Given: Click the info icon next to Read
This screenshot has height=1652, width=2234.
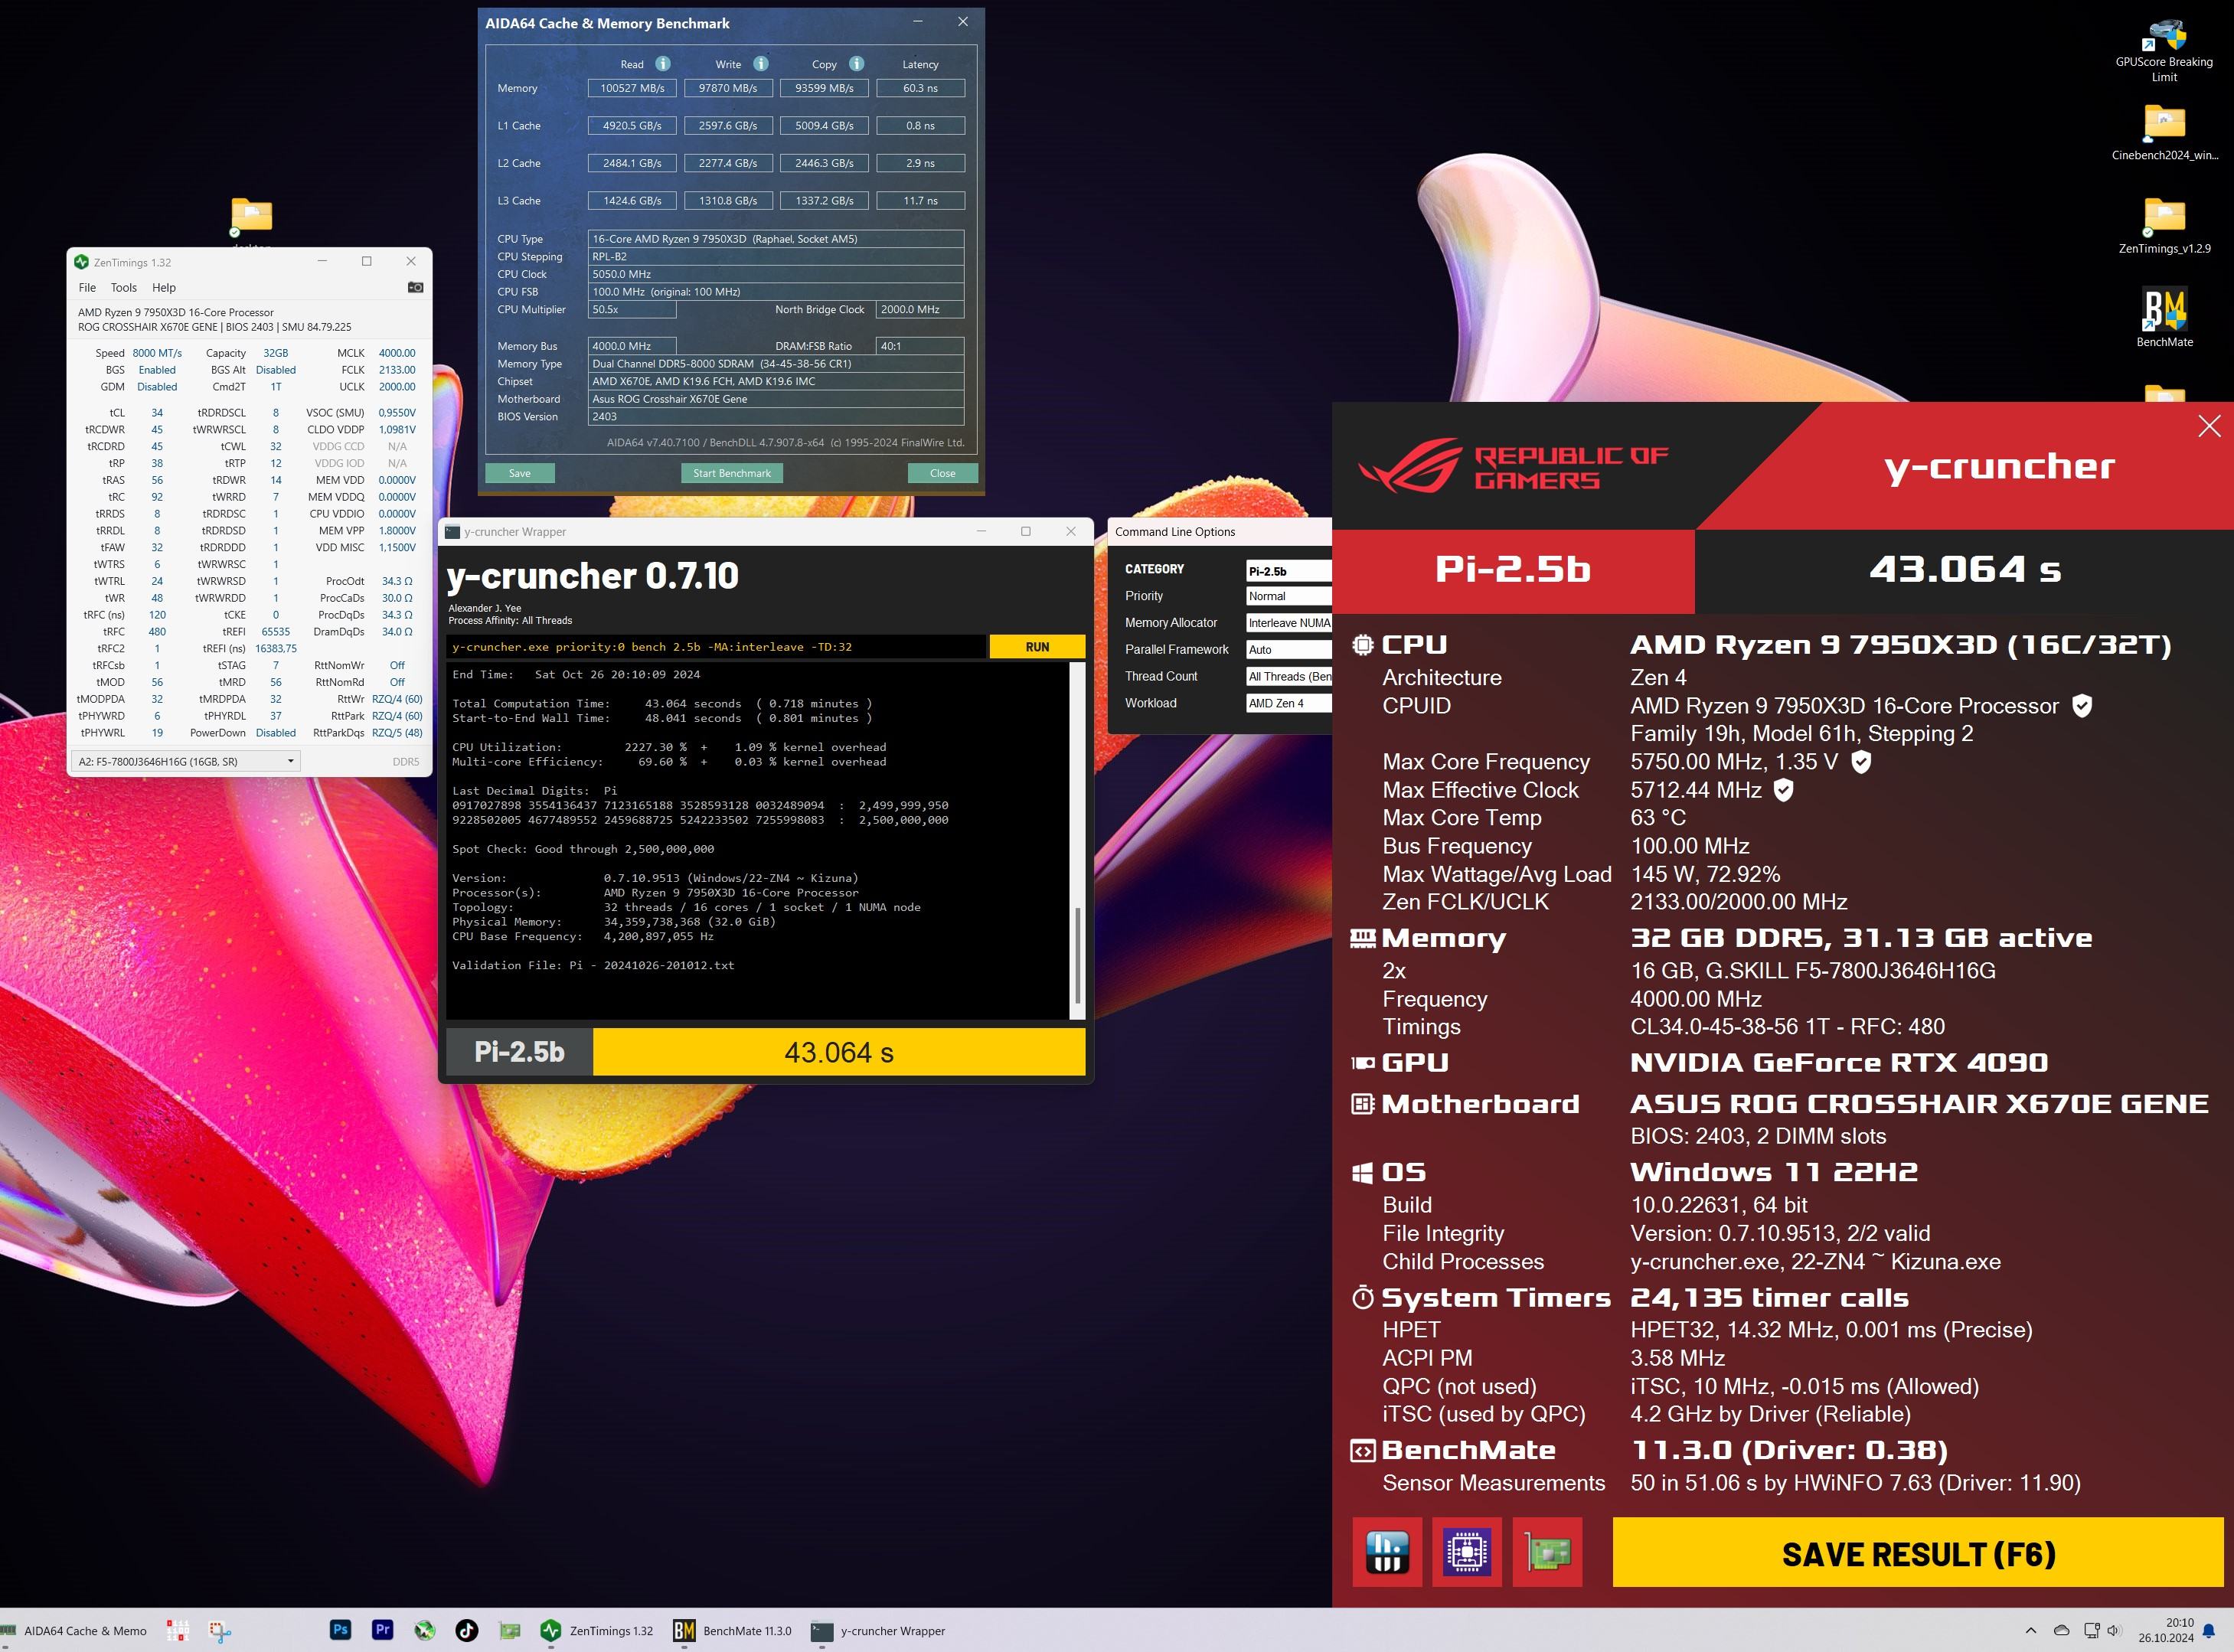Looking at the screenshot, I should 663,64.
